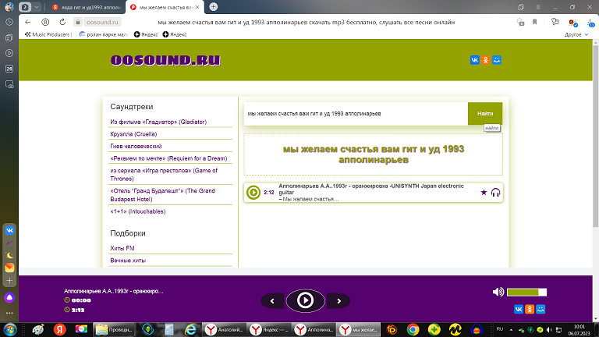This screenshot has height=337, width=599.
Task: Open downloads icon in browser toolbar
Action: 590,23
